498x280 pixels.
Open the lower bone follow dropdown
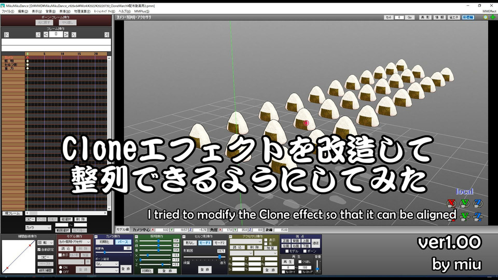pyautogui.click(x=107, y=271)
